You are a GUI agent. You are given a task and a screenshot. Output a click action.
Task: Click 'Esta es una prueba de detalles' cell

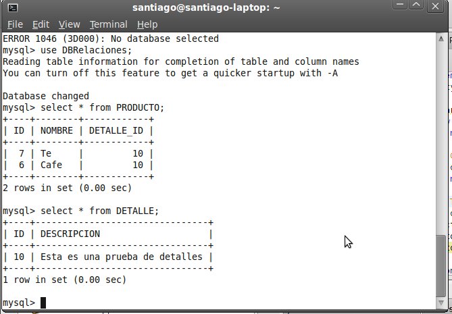(122, 257)
